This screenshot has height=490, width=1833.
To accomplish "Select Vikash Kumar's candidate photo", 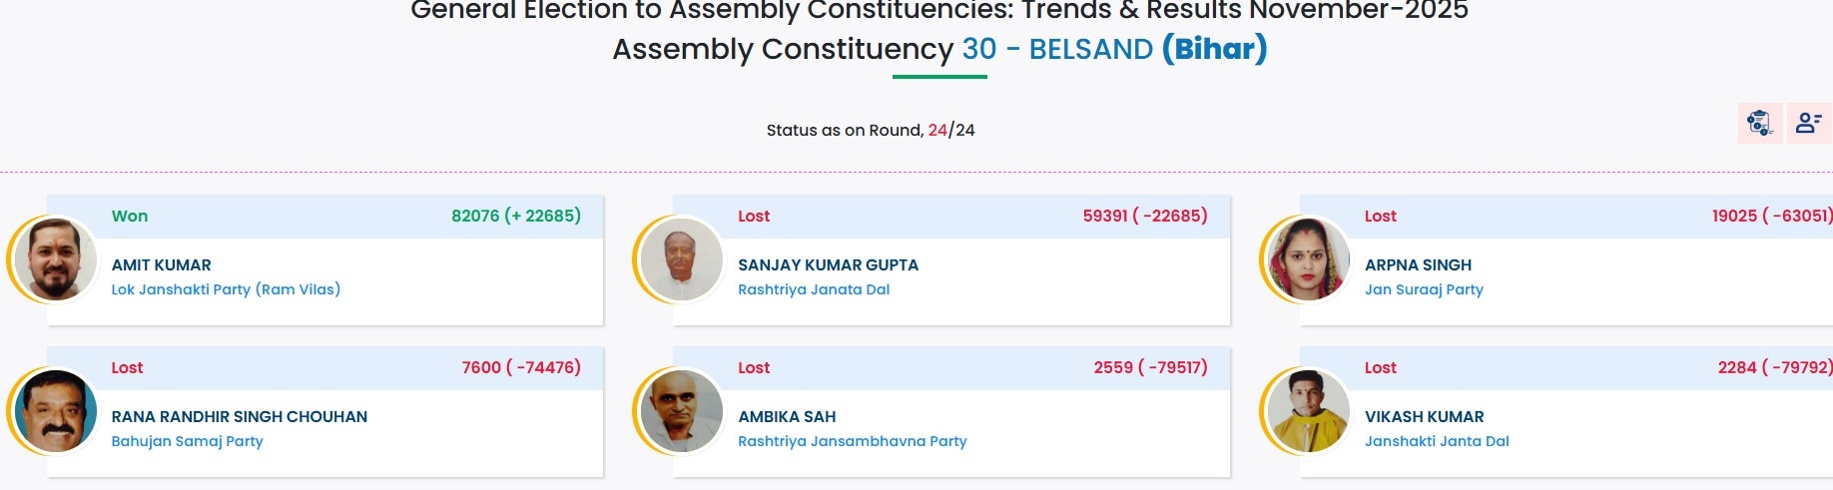I will [x=1308, y=411].
